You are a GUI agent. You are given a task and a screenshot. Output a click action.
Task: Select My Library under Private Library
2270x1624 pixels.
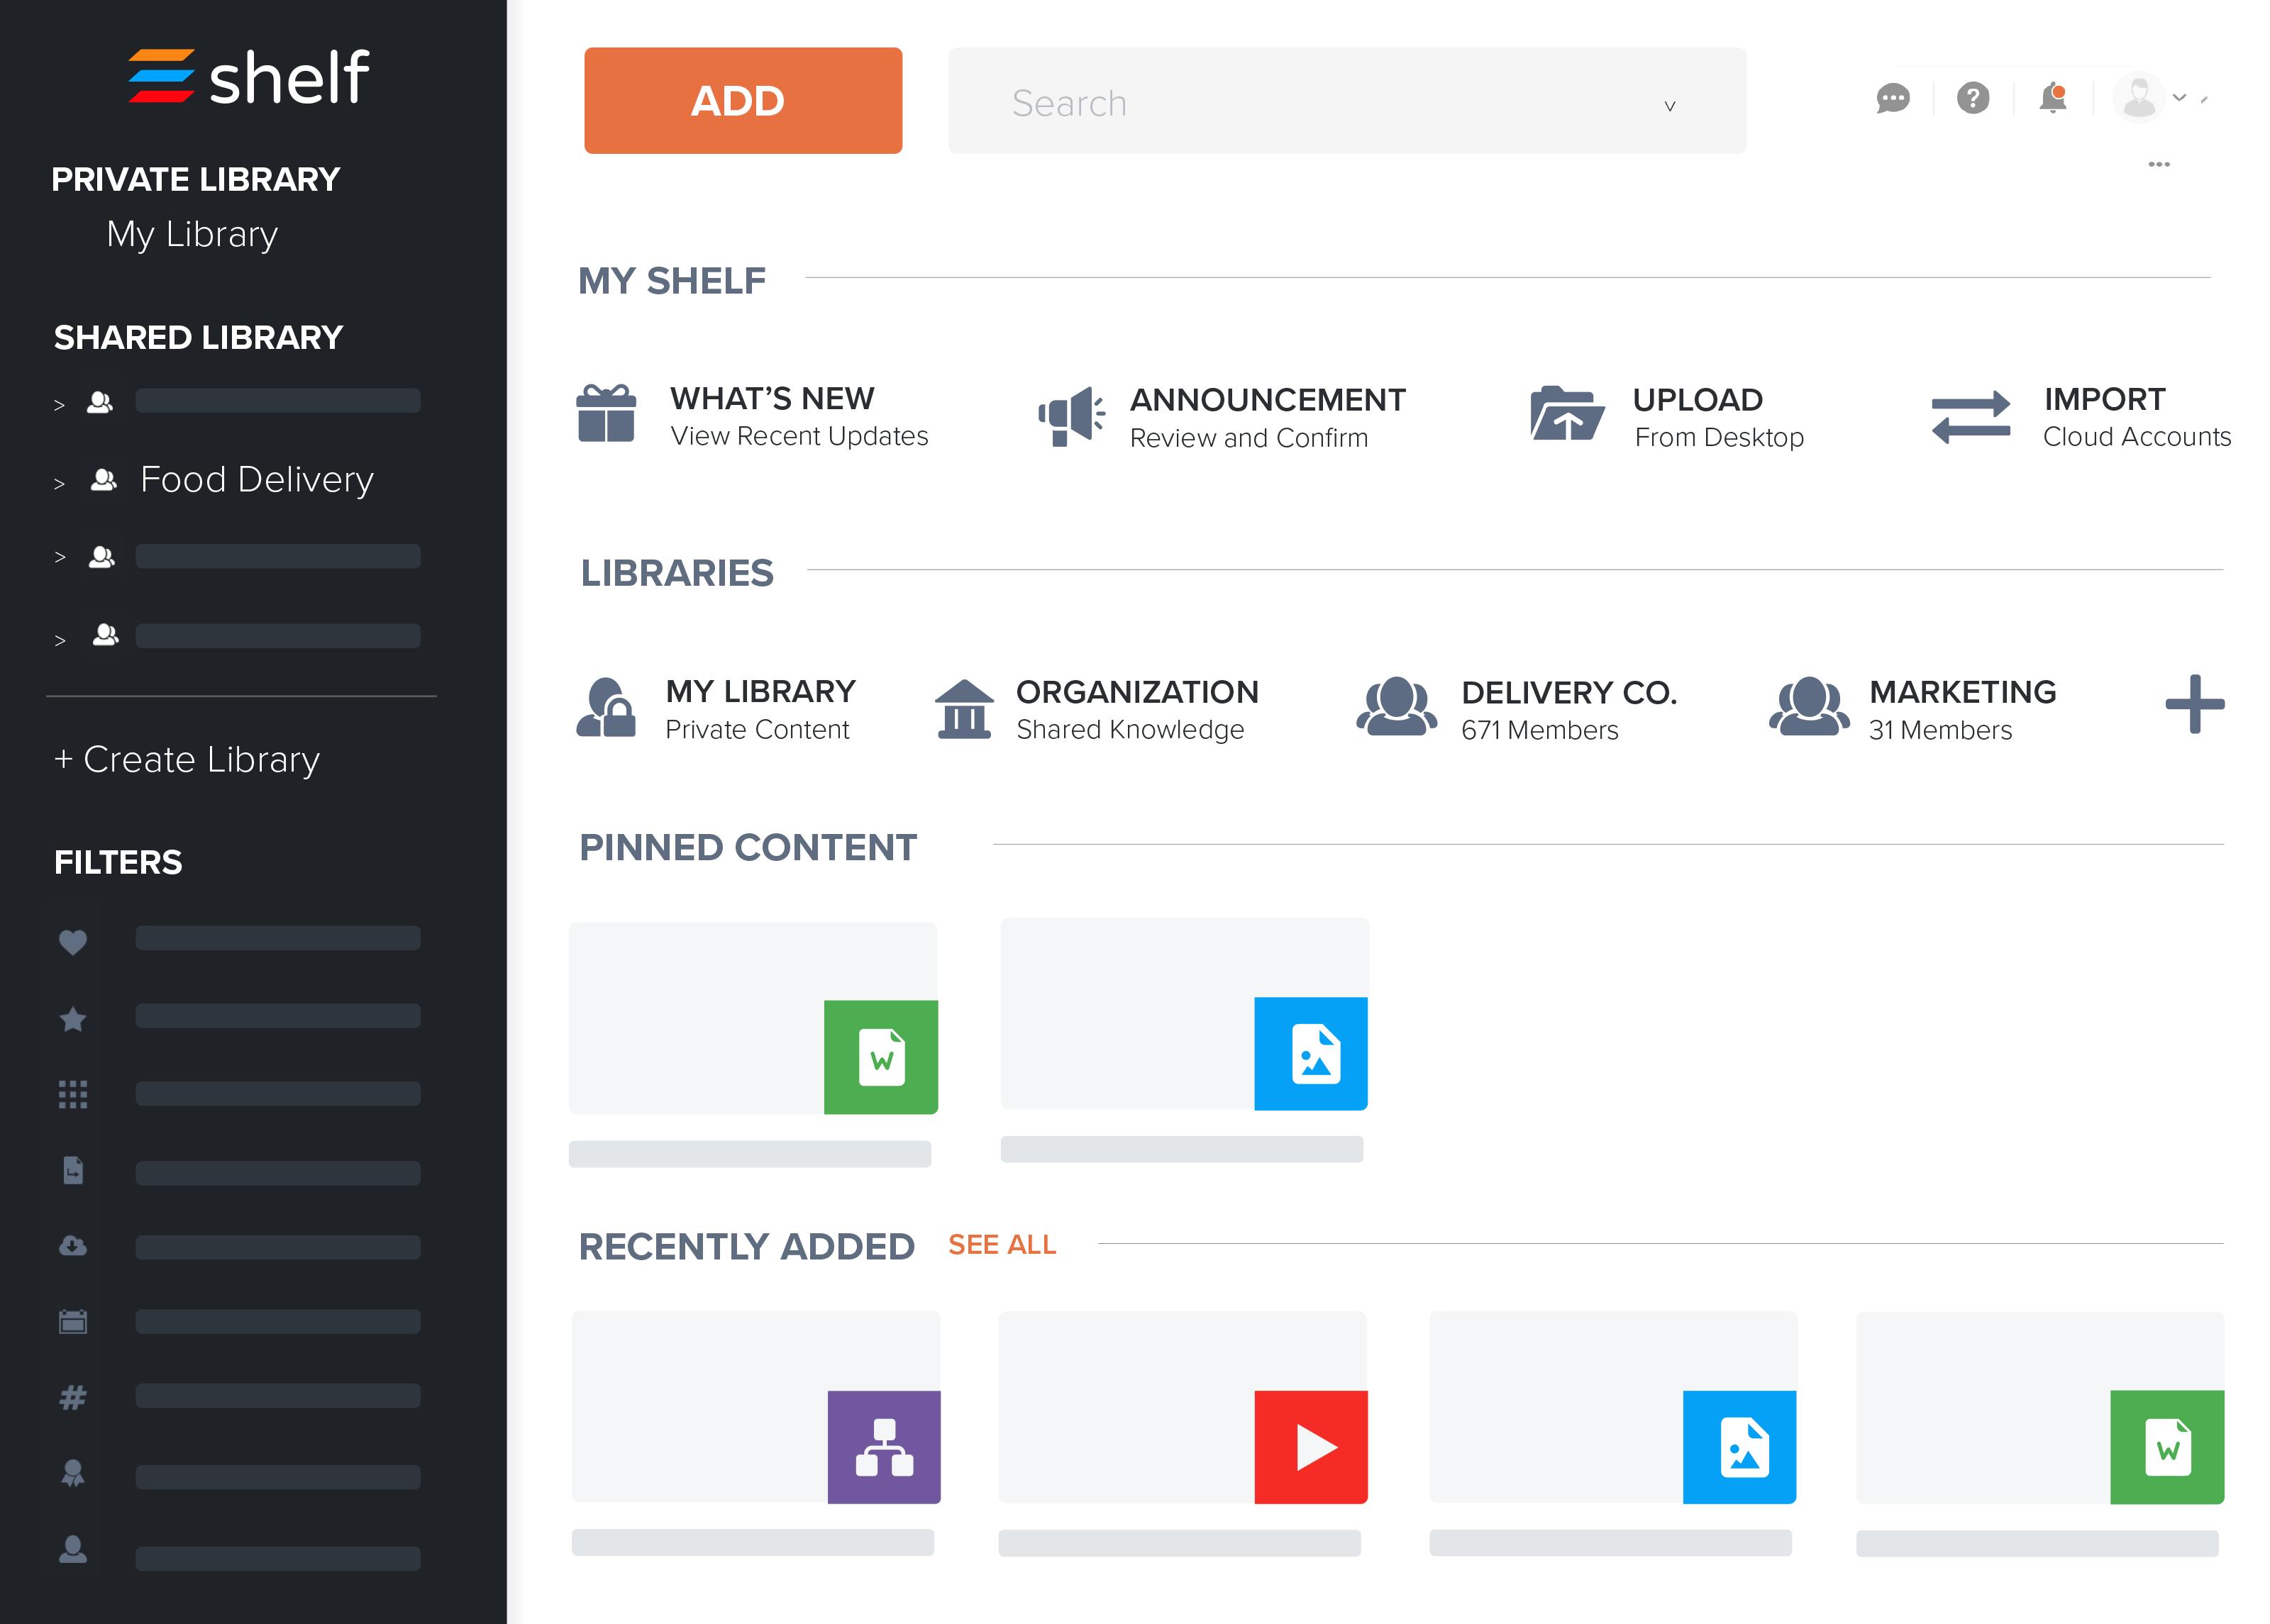(192, 234)
